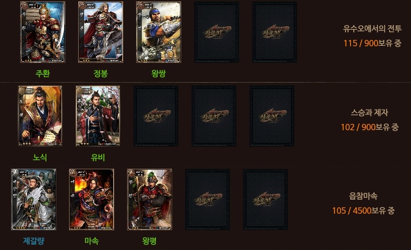Click the 왕평 name label
This screenshot has height=250, width=411.
tap(150, 240)
